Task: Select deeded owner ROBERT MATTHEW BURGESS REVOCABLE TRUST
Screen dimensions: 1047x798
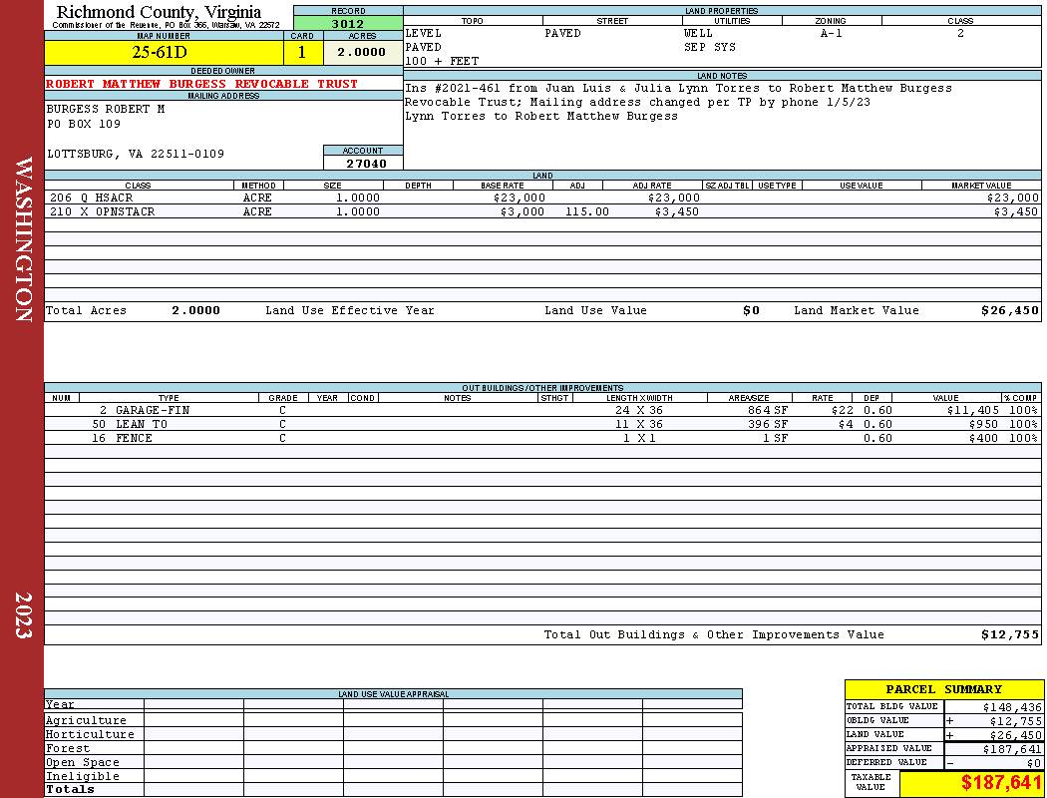Action: (x=201, y=84)
